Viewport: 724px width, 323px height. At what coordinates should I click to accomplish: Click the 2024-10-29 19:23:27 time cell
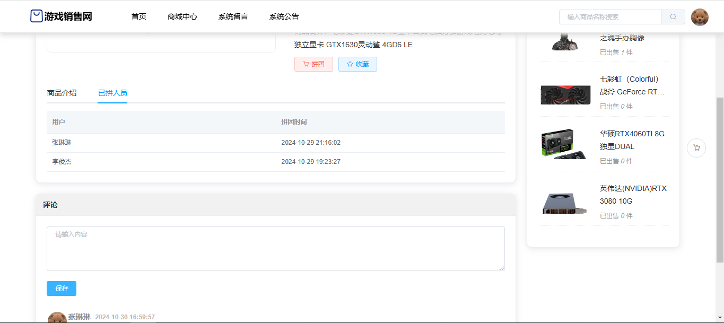tap(311, 162)
